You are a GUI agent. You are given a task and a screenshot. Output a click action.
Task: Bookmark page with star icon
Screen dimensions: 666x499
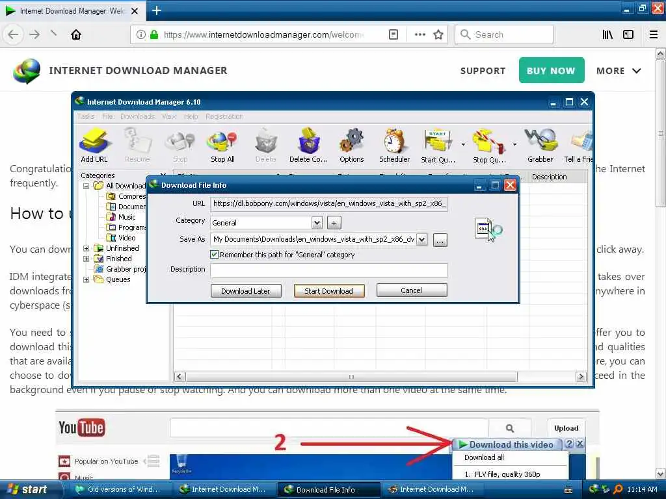point(438,34)
